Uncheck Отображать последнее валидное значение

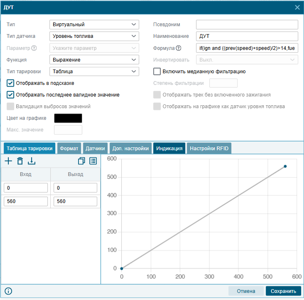[11, 95]
